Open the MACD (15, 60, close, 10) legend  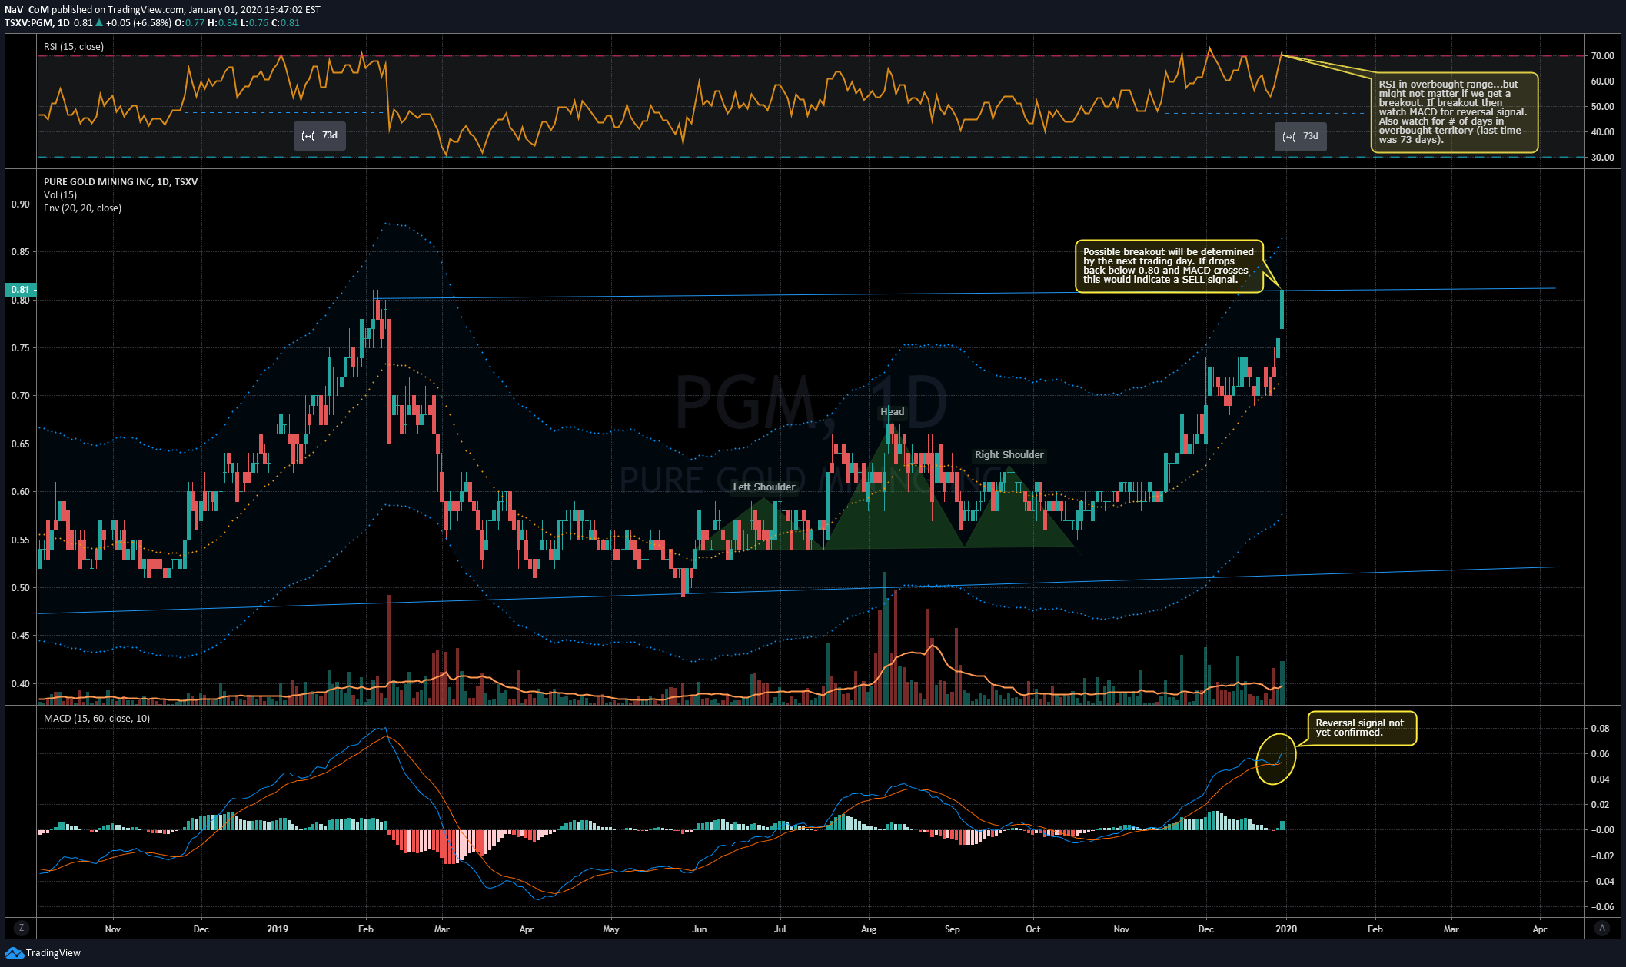pos(97,719)
